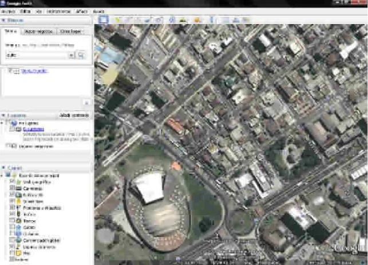Click the Añadir contenido button
The height and width of the screenshot is (265, 368).
[74, 115]
